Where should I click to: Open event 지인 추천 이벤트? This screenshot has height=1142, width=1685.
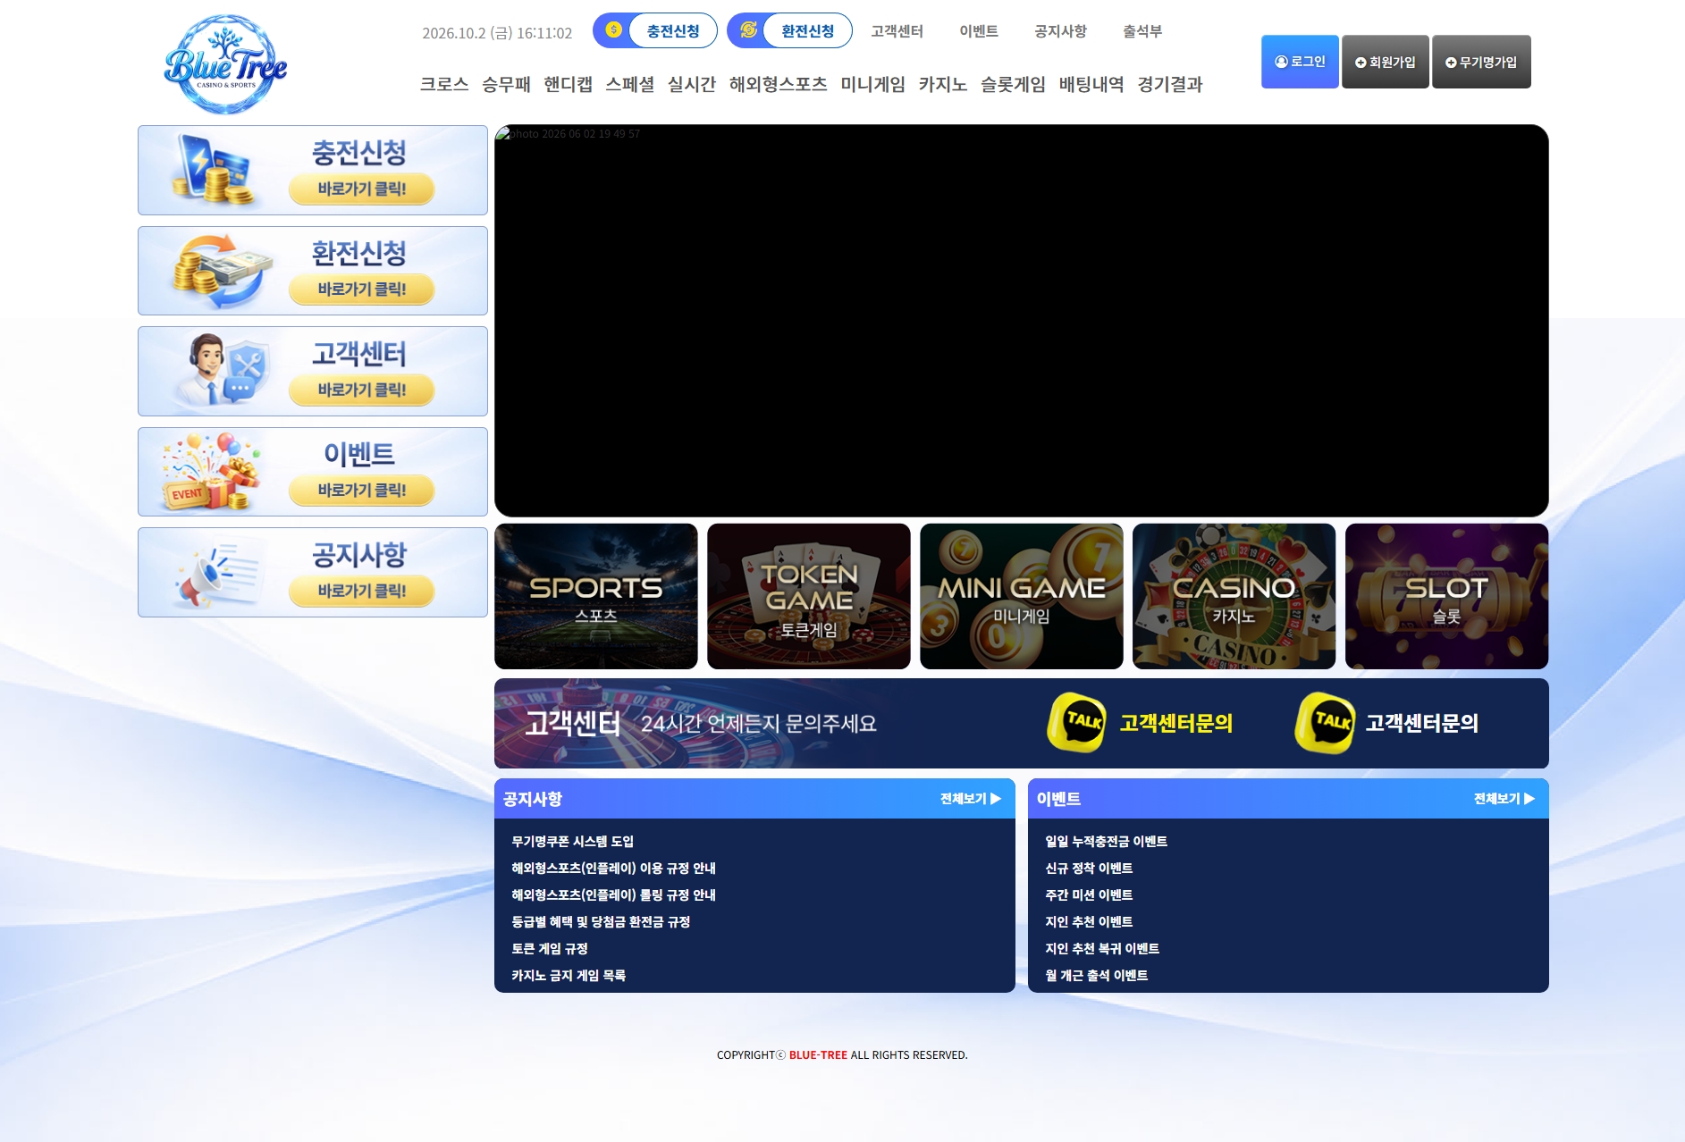tap(1089, 922)
